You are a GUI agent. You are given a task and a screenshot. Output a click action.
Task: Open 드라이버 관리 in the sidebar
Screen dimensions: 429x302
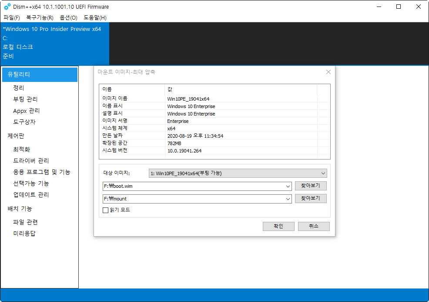[31, 161]
